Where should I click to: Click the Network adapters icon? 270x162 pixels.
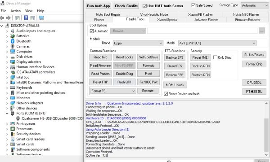pos(13,103)
